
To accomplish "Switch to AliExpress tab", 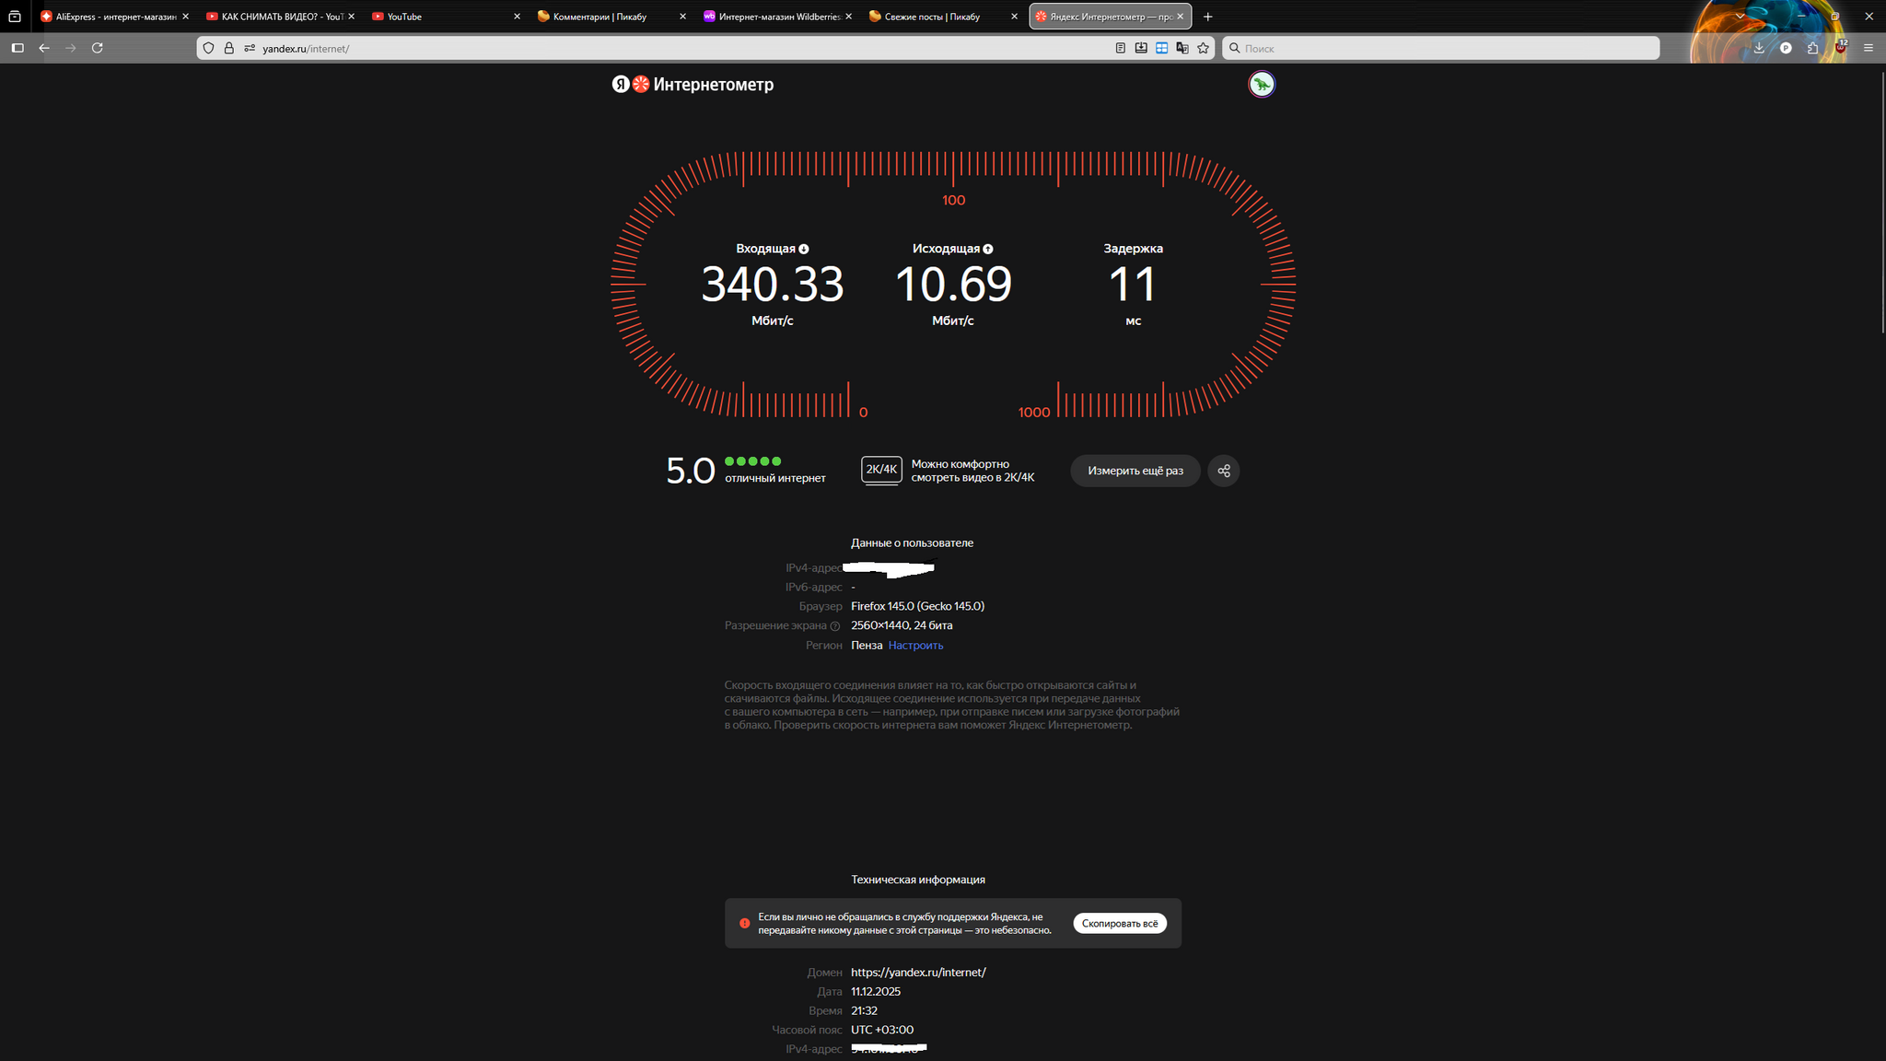I will 111,17.
